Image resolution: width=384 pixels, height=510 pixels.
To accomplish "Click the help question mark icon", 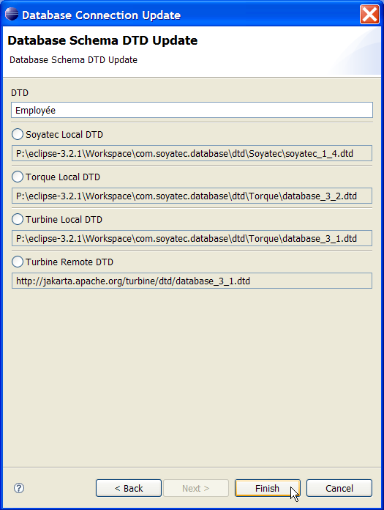I will pyautogui.click(x=19, y=488).
